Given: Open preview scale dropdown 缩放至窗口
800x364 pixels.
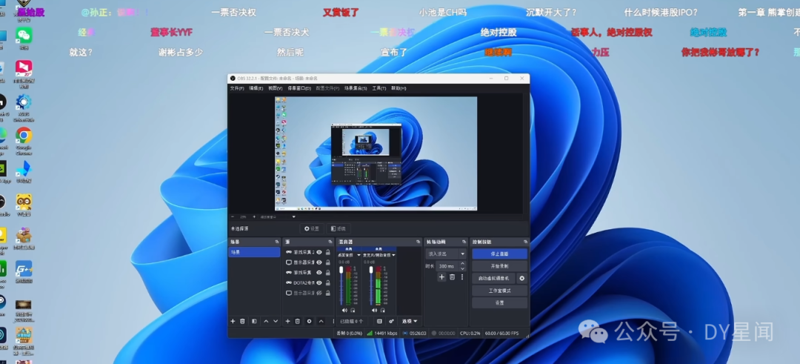Looking at the screenshot, I should (278, 217).
